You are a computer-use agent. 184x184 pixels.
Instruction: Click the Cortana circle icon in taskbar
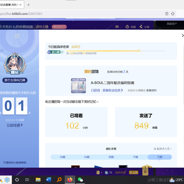17,180
